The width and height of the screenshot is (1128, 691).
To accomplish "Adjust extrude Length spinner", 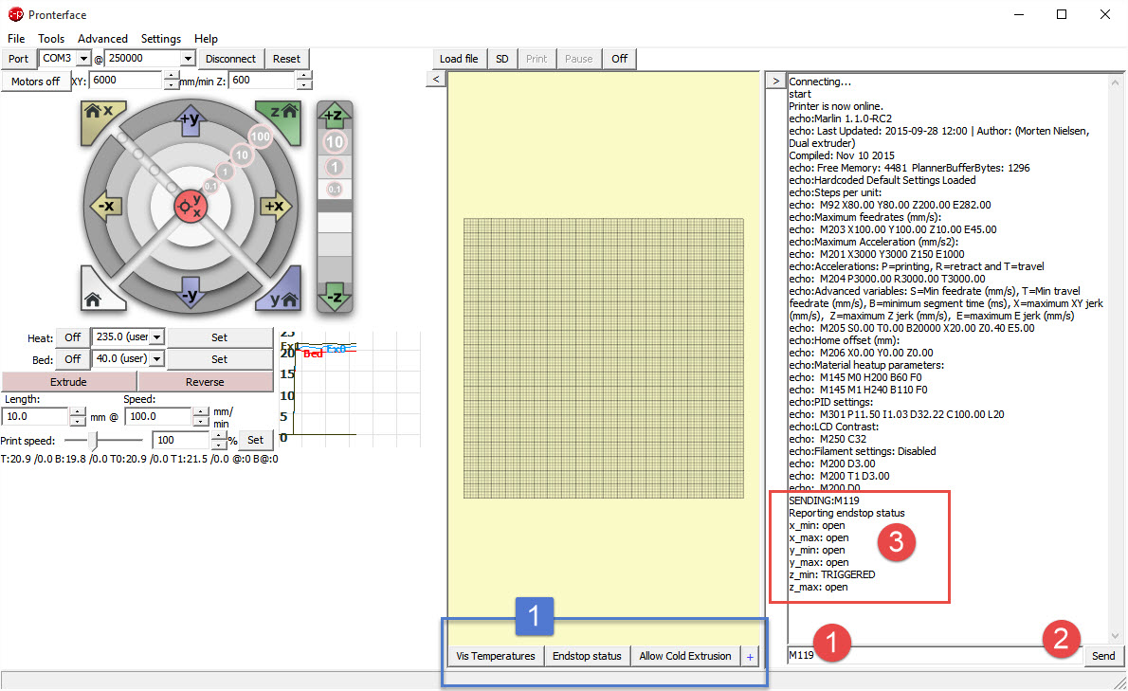I will coord(77,416).
